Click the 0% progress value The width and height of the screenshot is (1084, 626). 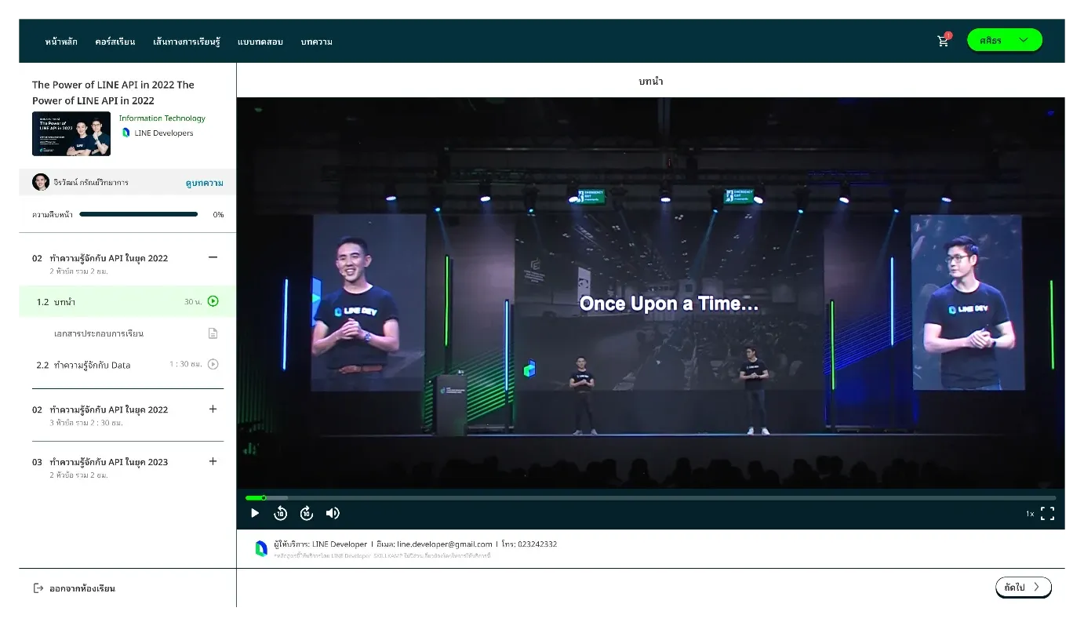click(218, 214)
